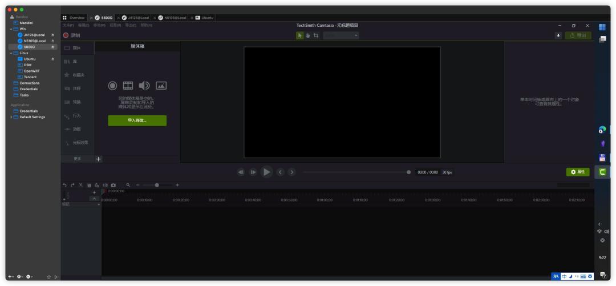
Task: Click the Camtasia icon in Windows taskbar
Action: (602, 172)
